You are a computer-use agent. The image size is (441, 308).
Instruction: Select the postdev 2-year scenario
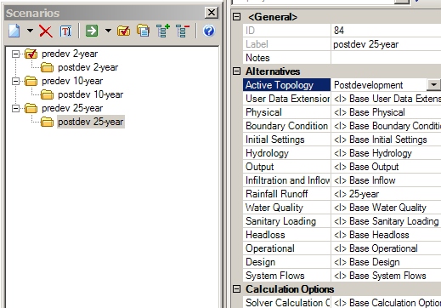tap(88, 67)
